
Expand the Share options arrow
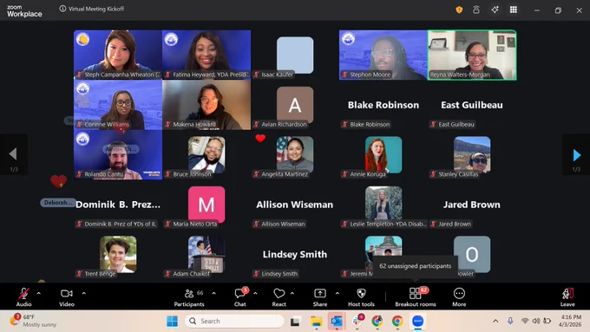pyautogui.click(x=338, y=293)
